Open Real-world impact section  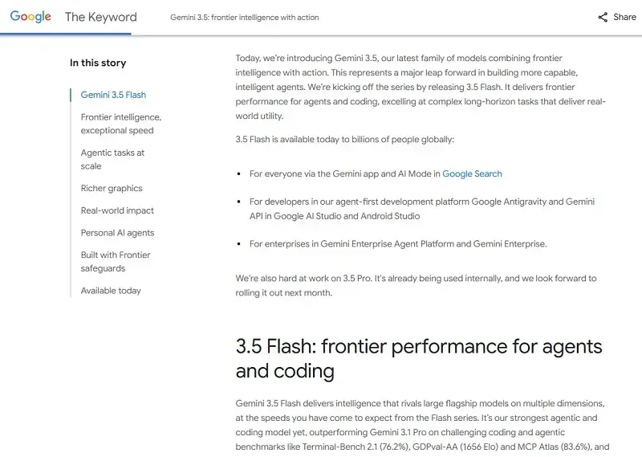coord(117,210)
